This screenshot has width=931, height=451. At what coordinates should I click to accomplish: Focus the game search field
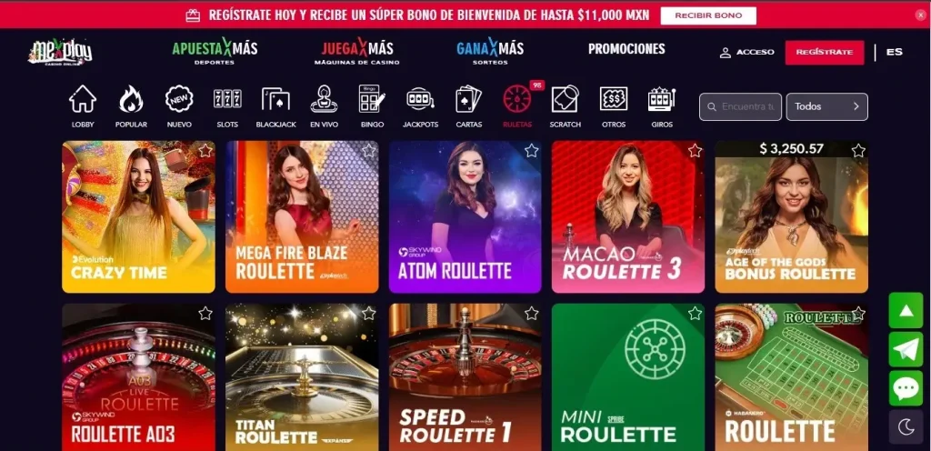(740, 106)
